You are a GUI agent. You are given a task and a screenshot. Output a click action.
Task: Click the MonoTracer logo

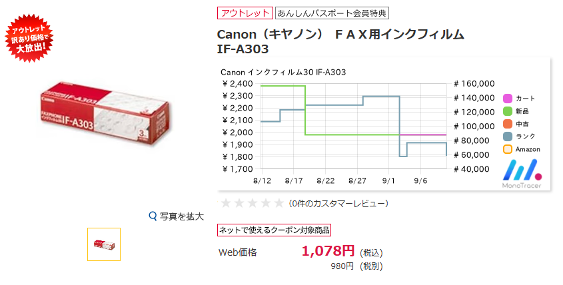coord(522,173)
